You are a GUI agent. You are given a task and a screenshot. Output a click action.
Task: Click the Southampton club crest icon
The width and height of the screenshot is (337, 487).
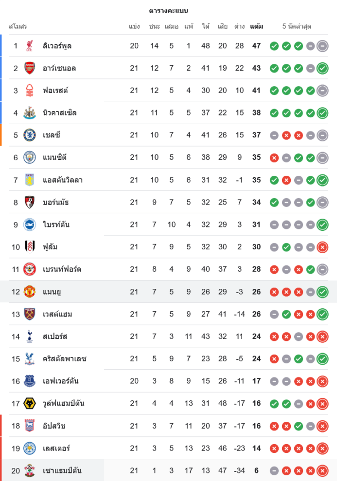pyautogui.click(x=30, y=470)
